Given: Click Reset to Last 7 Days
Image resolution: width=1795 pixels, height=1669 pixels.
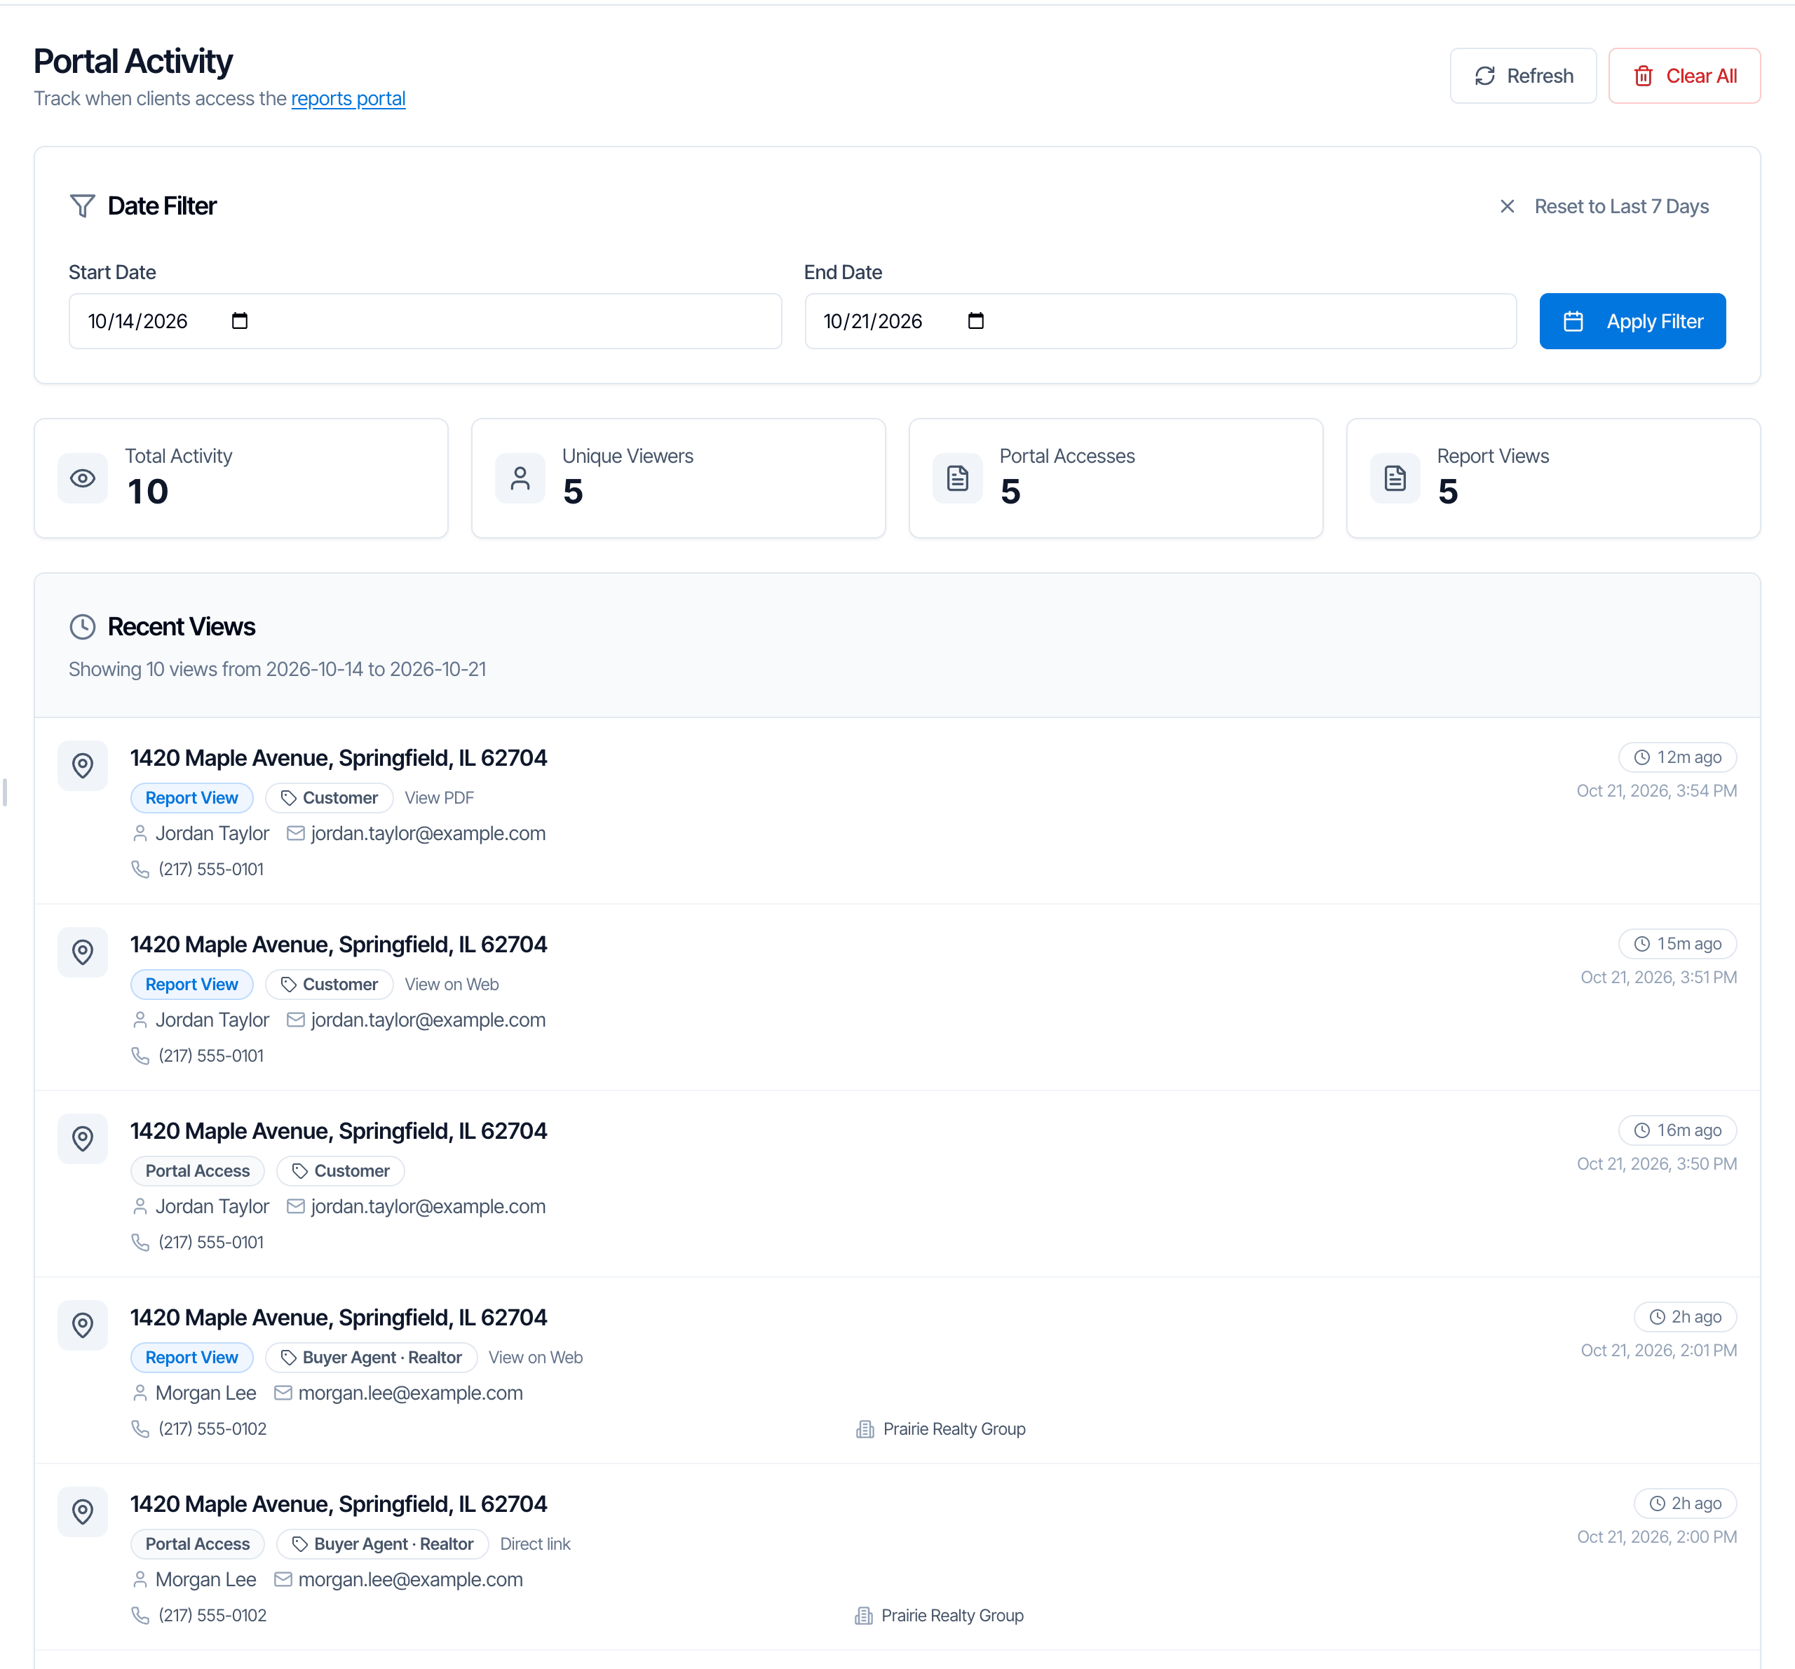Looking at the screenshot, I should pyautogui.click(x=1604, y=207).
